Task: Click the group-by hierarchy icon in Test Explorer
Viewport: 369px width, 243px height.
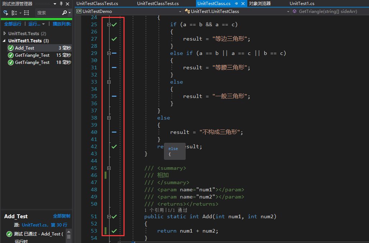Action: (x=14, y=13)
